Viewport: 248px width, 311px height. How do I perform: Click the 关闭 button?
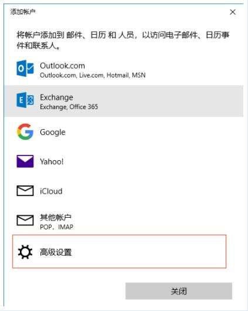pyautogui.click(x=179, y=291)
